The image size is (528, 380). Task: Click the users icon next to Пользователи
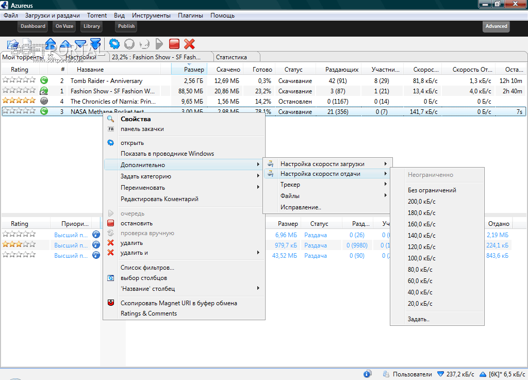[386, 374]
